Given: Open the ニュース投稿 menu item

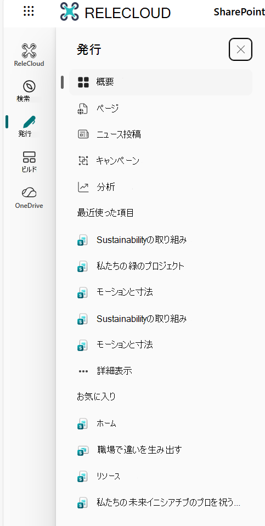Looking at the screenshot, I should coord(161,134).
